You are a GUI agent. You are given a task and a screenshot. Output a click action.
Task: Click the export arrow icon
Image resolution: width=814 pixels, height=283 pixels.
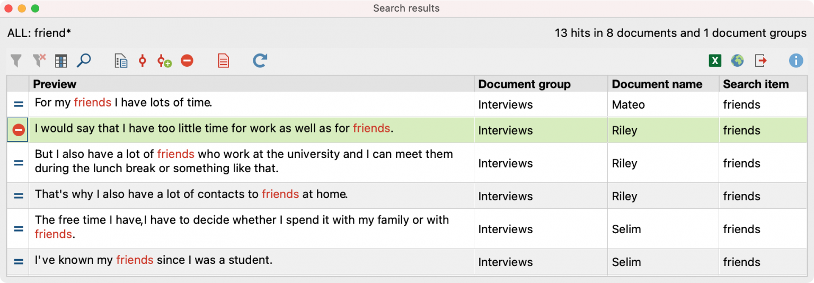click(761, 61)
